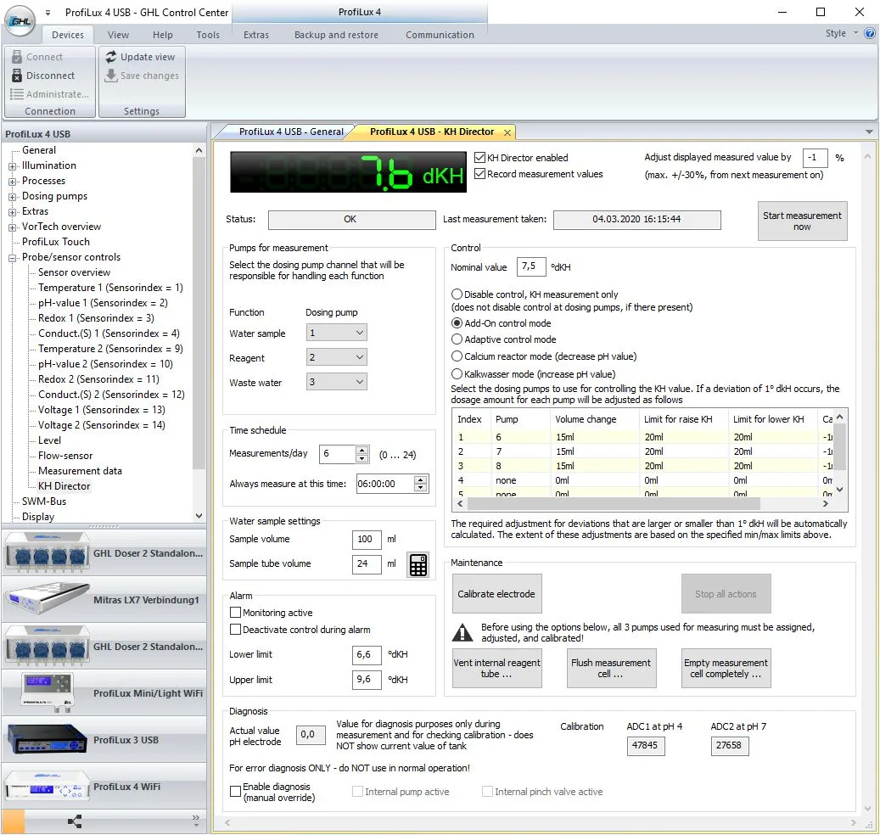Increase Measurements/day spinner value
Image resolution: width=880 pixels, height=835 pixels.
click(362, 450)
